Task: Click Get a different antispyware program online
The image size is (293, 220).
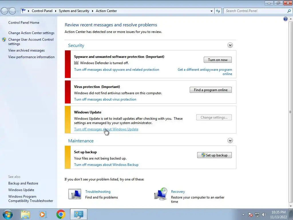Action: point(205,72)
